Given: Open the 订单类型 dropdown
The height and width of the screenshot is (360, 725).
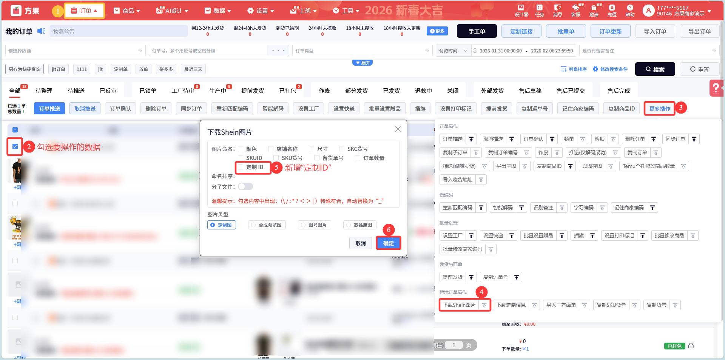Looking at the screenshot, I should (362, 51).
